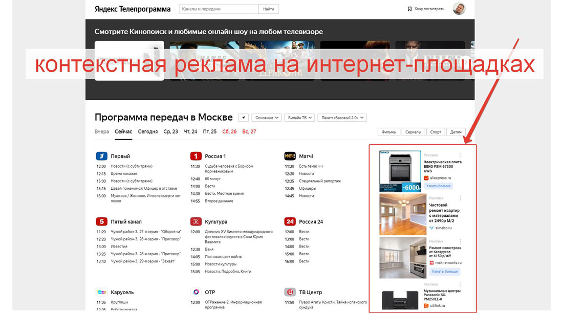Click Узнать больше on the msk-remonts ad

point(444,272)
